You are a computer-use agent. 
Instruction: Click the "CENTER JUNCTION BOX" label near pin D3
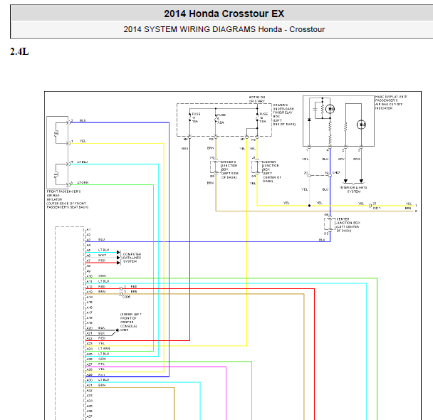[x=348, y=225]
